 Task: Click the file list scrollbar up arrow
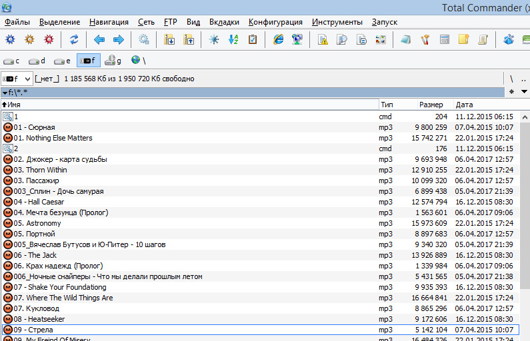pos(525,117)
